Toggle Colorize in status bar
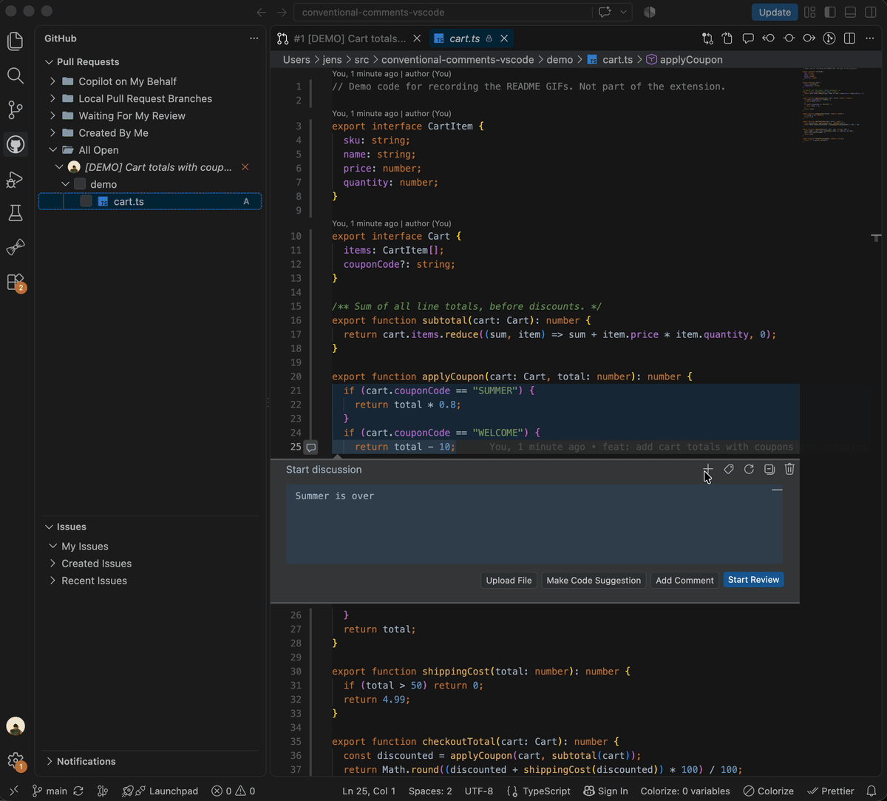887x801 pixels. tap(769, 791)
